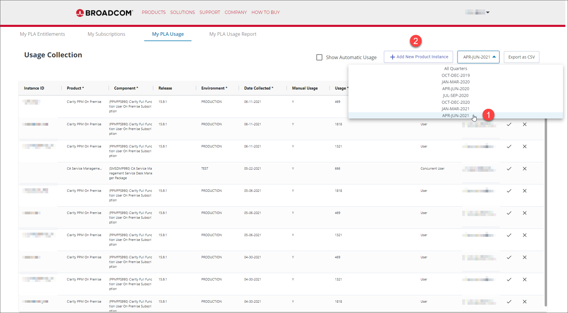Open the user account dropdown arrow
This screenshot has height=313, width=568.
[x=488, y=12]
